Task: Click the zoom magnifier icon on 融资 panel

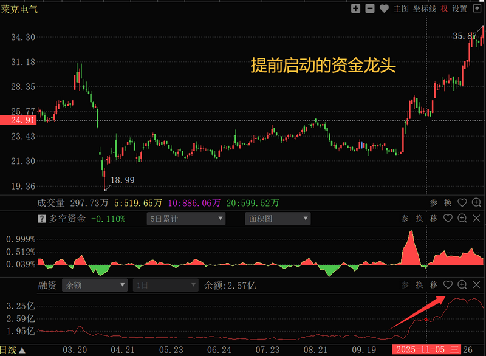Action: click(x=462, y=284)
